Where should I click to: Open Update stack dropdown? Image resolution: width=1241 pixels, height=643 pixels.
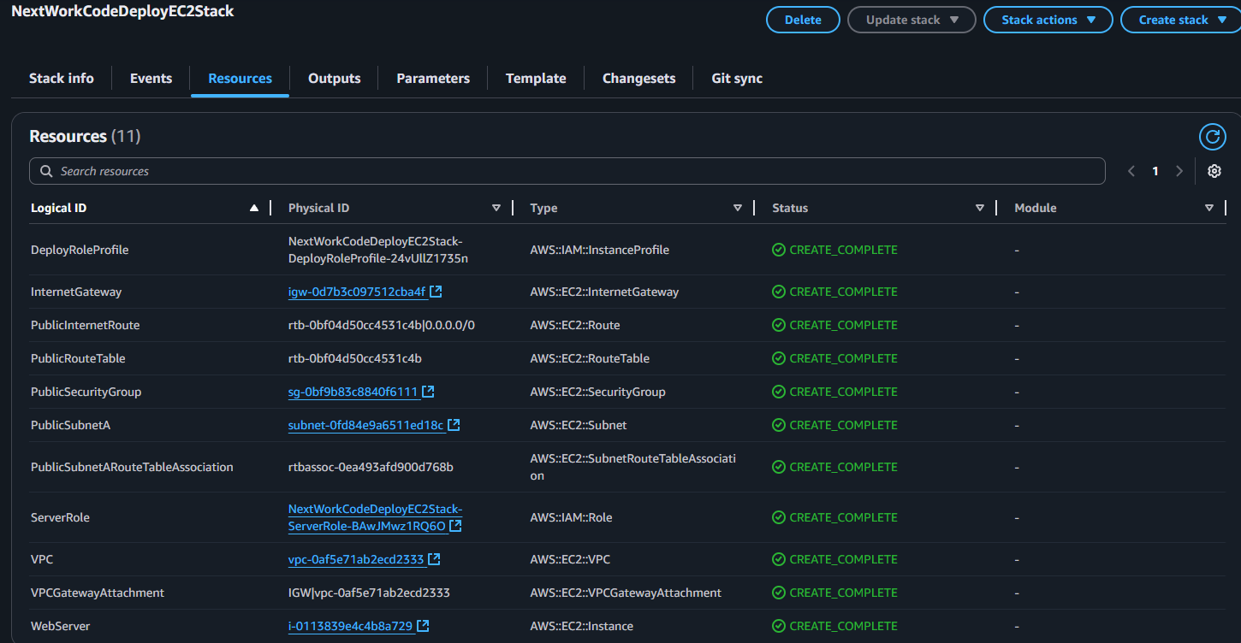click(911, 20)
